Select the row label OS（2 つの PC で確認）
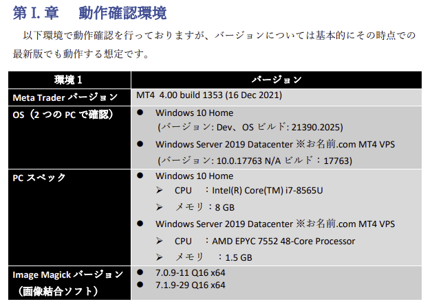The height and width of the screenshot is (306, 432). tap(63, 115)
